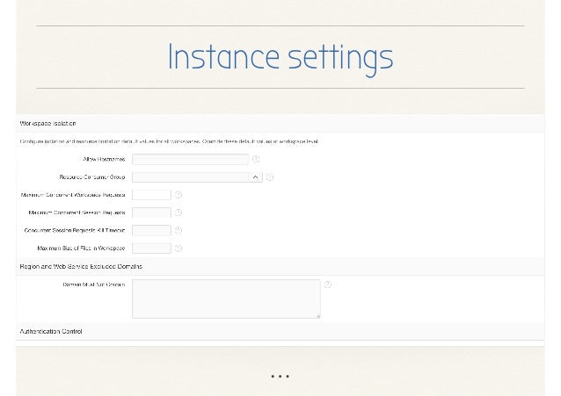Grab the textarea resize handle corner
The width and height of the screenshot is (561, 396).
tap(318, 315)
